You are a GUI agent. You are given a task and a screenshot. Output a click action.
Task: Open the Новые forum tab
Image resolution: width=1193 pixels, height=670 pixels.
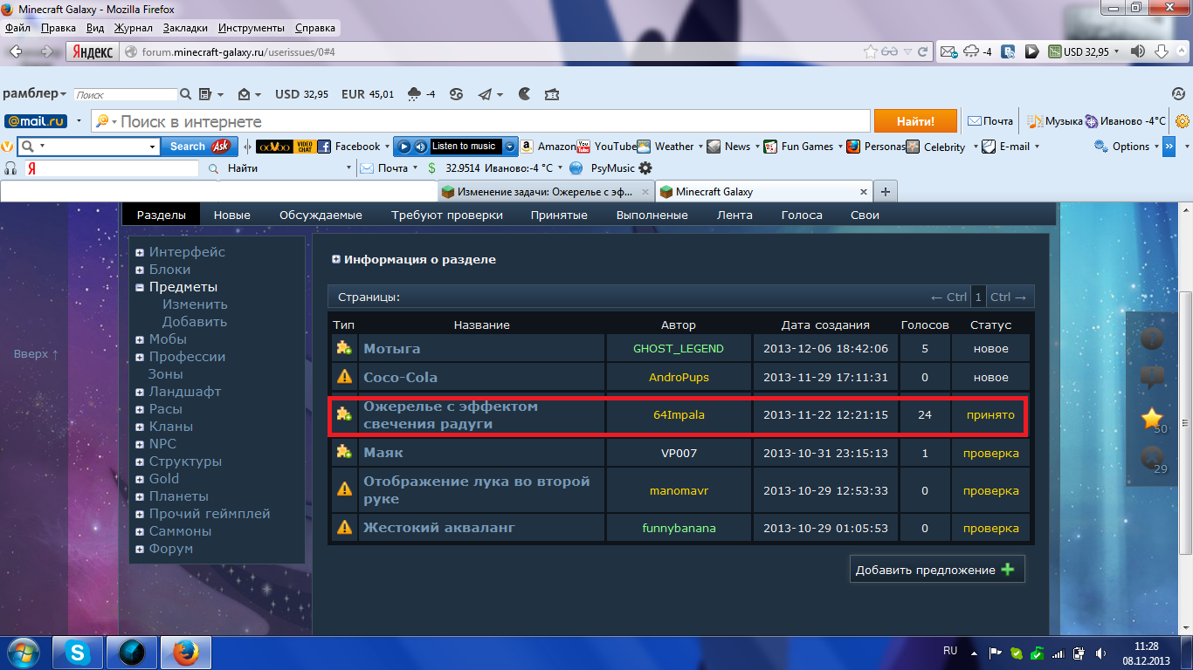(x=232, y=215)
